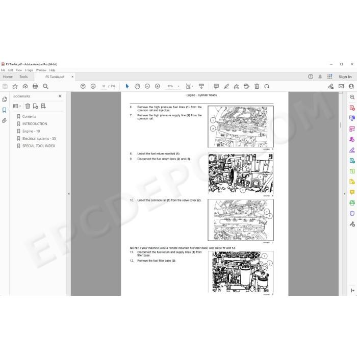Open the search magnifier in right pane

coord(352,97)
